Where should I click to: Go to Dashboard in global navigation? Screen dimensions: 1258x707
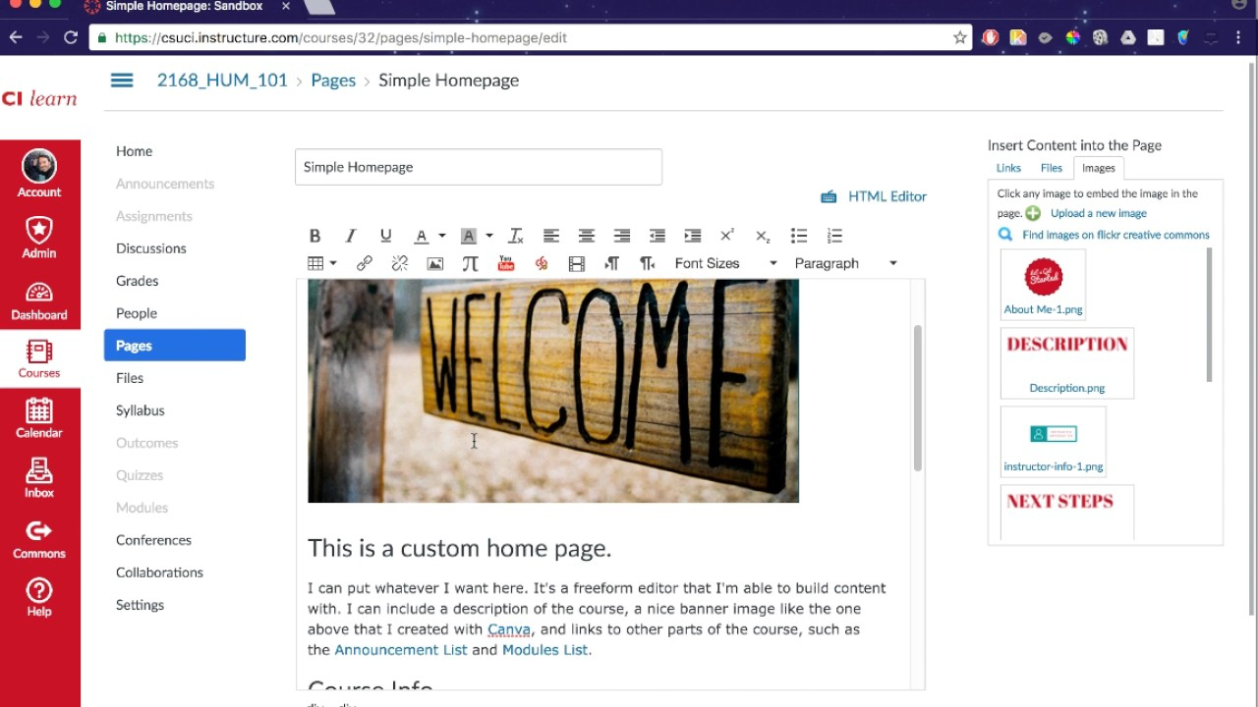39,300
